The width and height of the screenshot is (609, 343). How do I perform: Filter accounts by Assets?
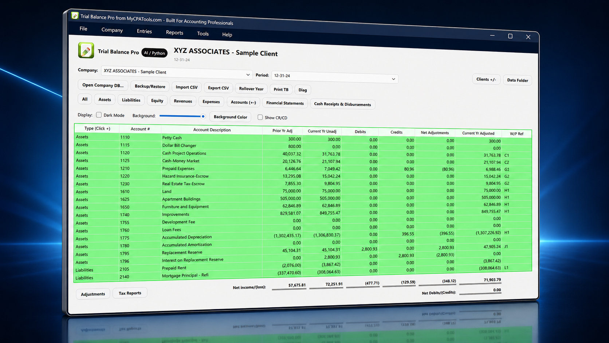pyautogui.click(x=105, y=100)
